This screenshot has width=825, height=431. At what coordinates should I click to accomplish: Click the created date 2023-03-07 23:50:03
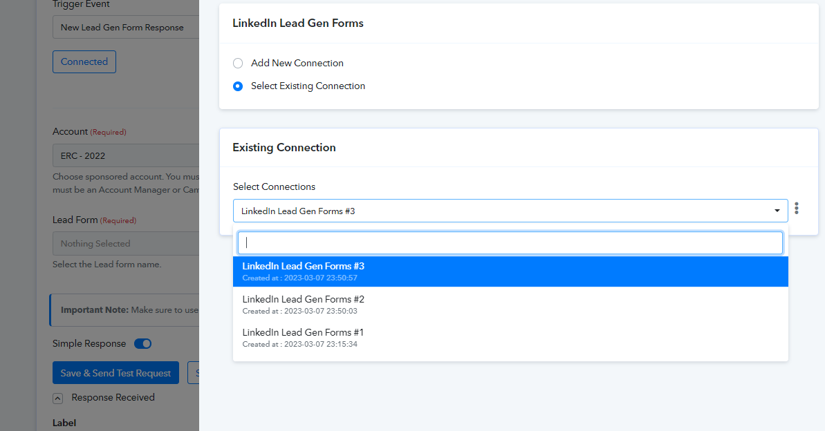point(320,311)
